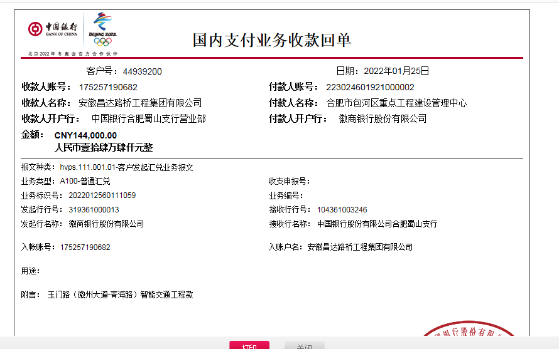Click the Olympic rings symbol
Screen dimensions: 559x349
coord(102,42)
